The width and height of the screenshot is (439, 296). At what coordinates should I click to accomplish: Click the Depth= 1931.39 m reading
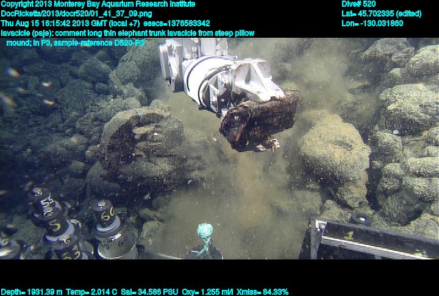32,292
